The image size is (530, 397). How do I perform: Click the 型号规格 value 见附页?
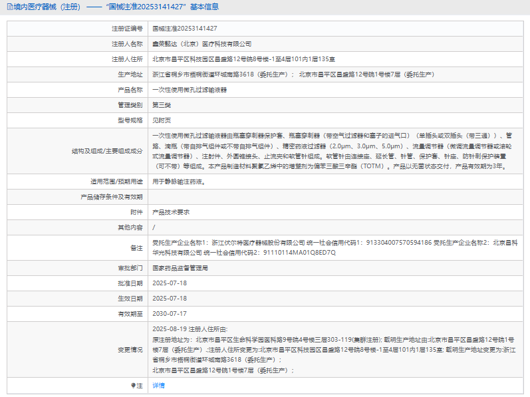pyautogui.click(x=162, y=120)
